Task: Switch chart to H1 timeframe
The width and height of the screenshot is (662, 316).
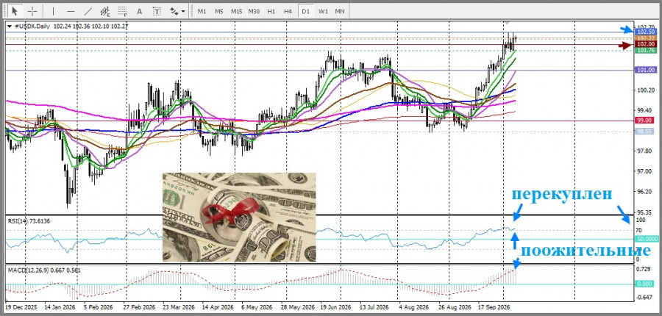Action: coord(271,12)
